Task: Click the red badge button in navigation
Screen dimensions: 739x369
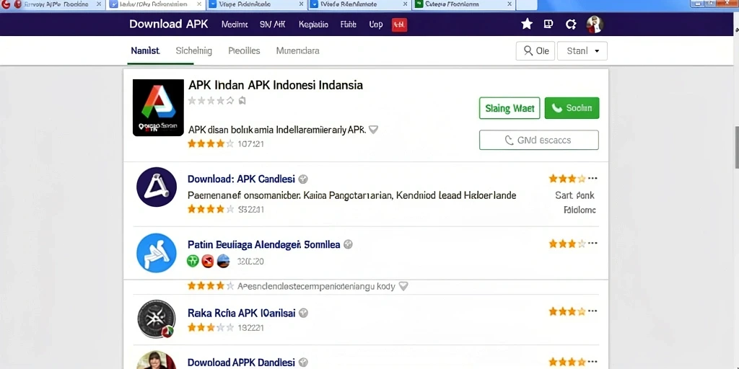Action: click(399, 25)
